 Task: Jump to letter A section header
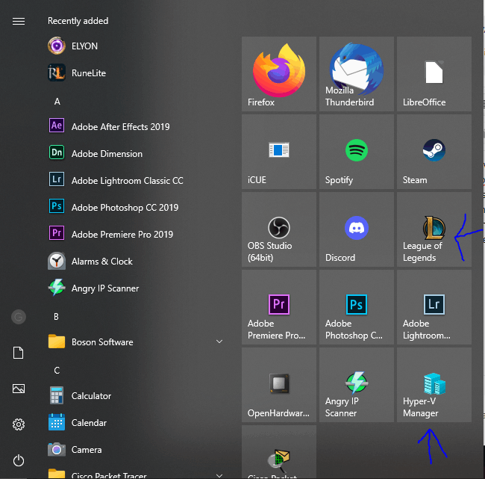pyautogui.click(x=57, y=102)
